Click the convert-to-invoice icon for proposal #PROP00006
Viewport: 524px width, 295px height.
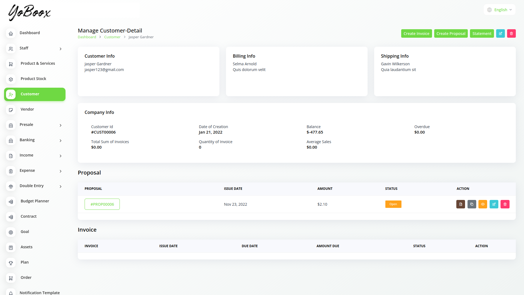(x=460, y=204)
